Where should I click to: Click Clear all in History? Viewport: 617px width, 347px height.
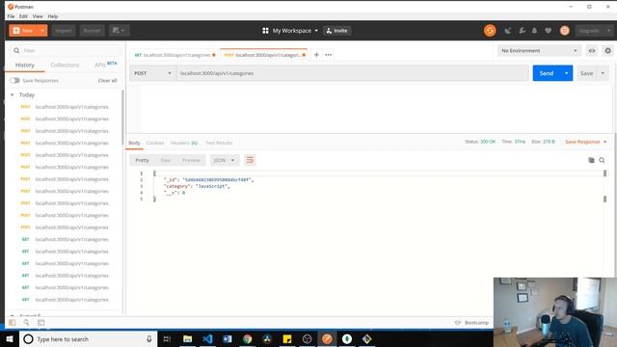pos(107,80)
